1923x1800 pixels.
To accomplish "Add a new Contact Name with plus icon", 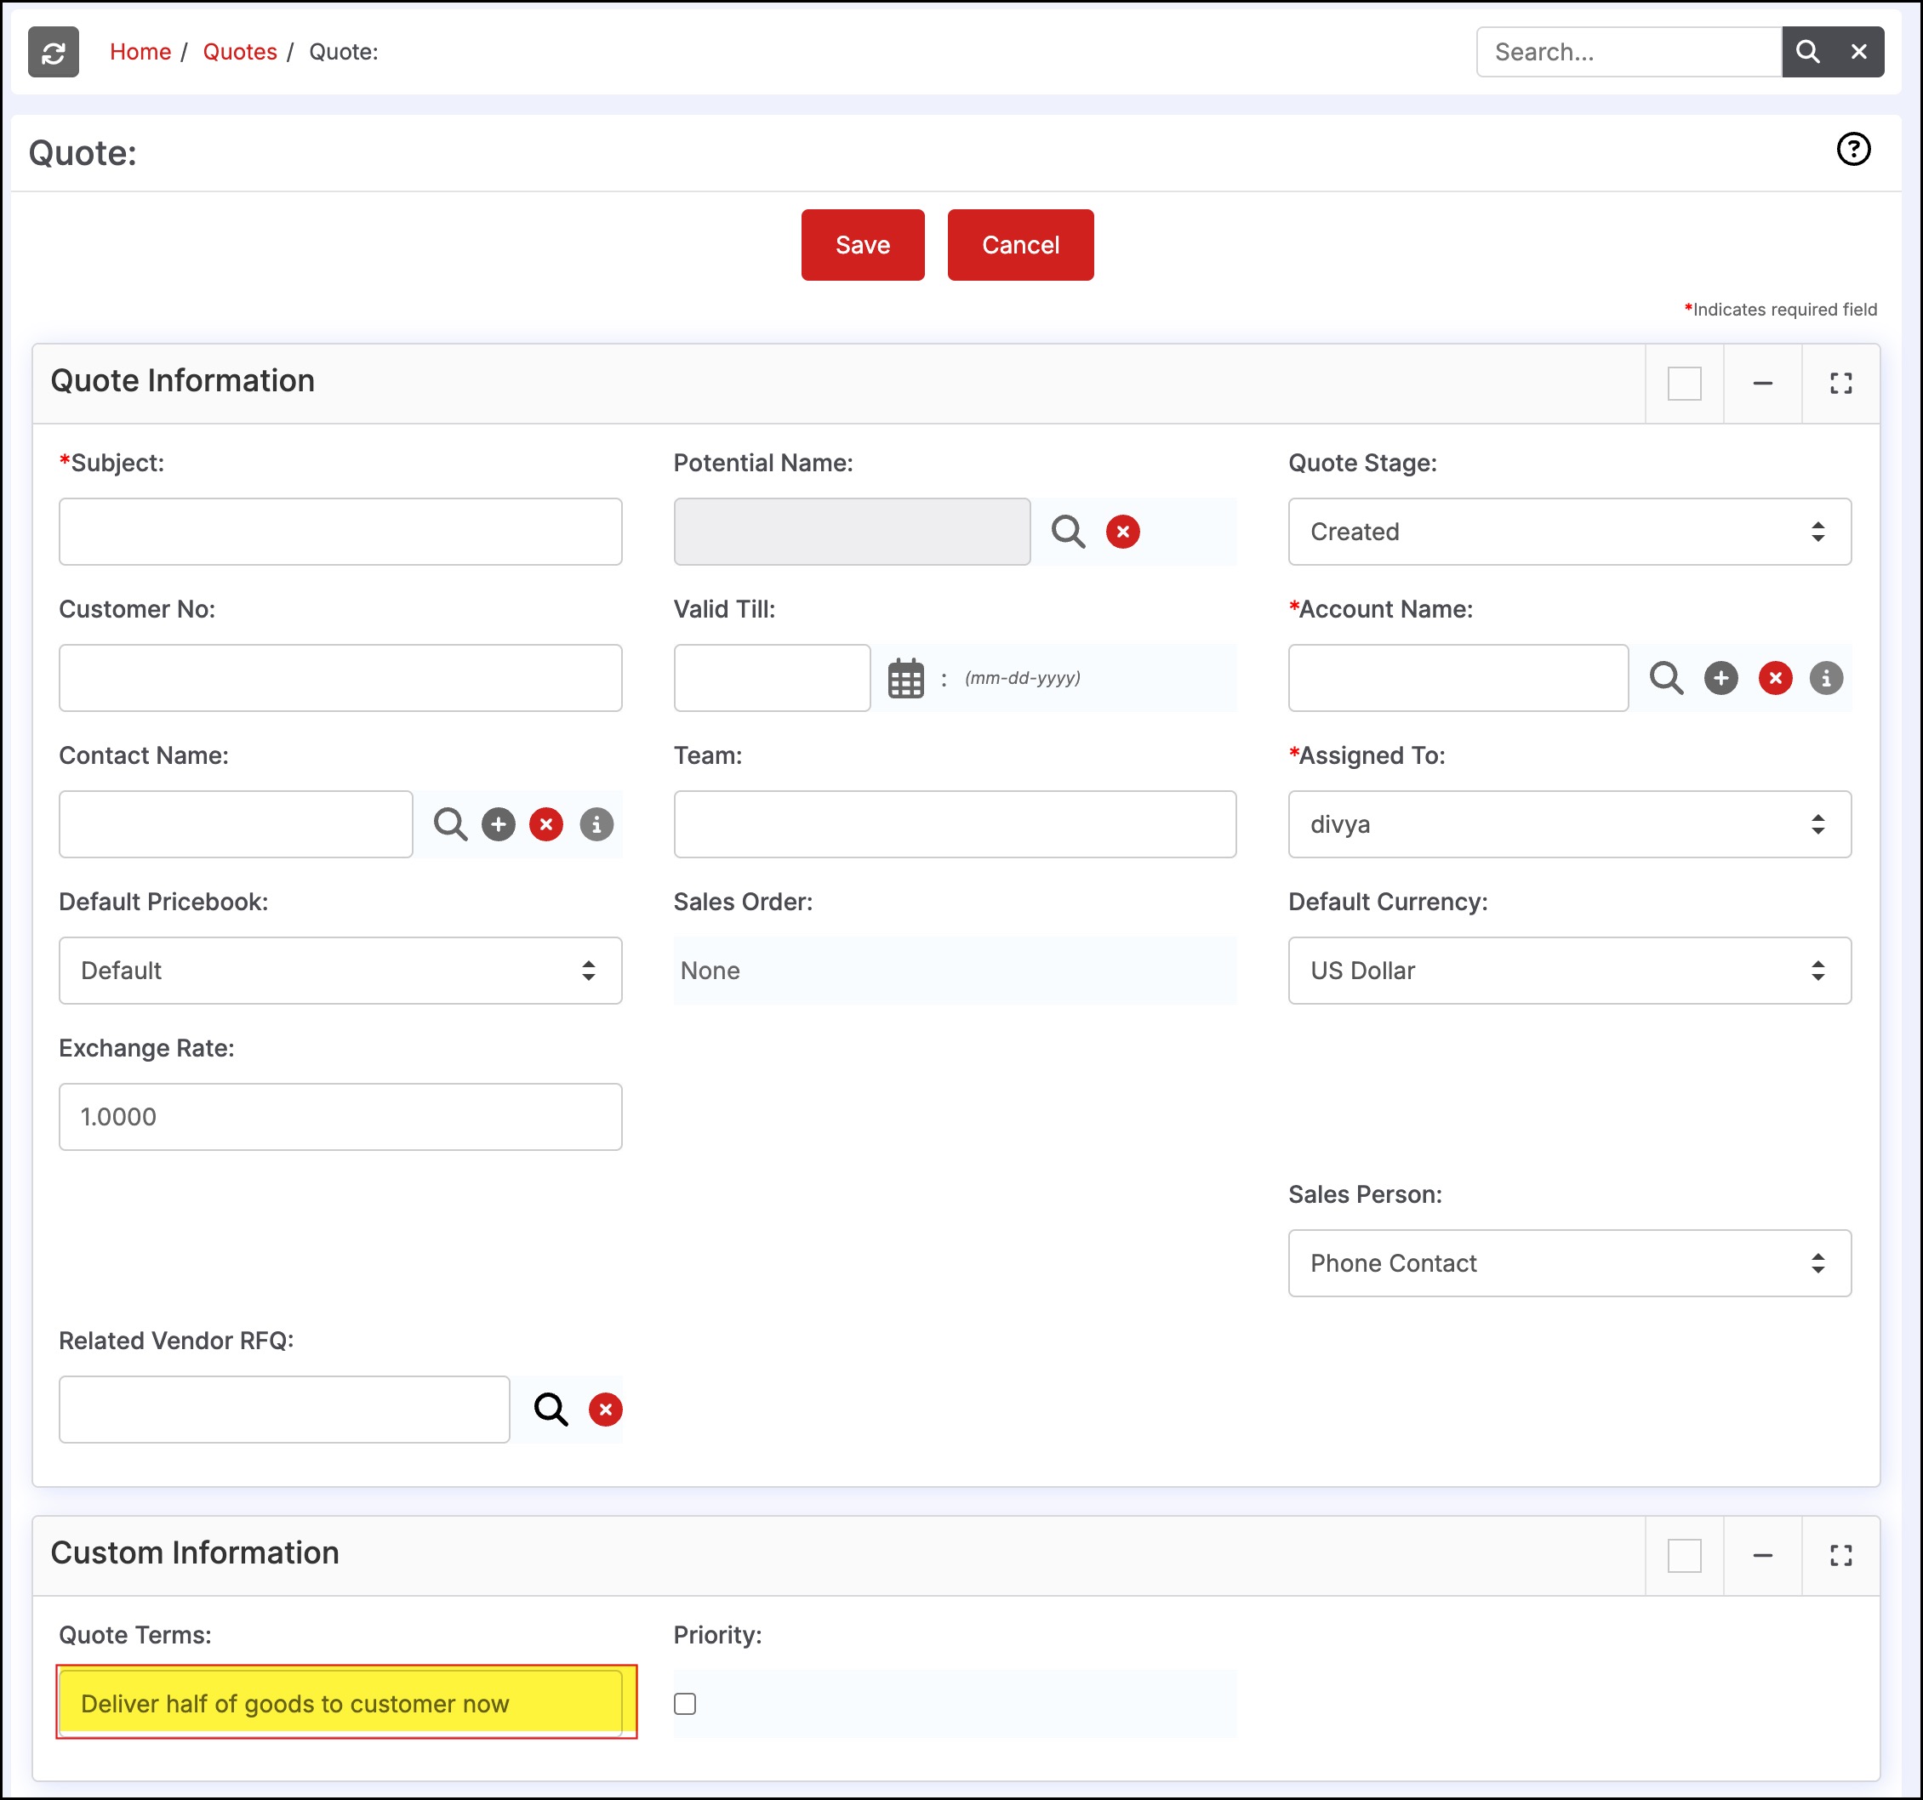I will 498,824.
